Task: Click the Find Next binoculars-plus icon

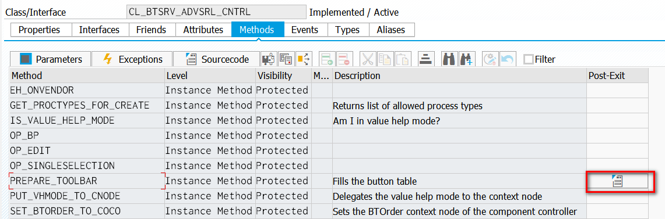Action: tap(466, 59)
